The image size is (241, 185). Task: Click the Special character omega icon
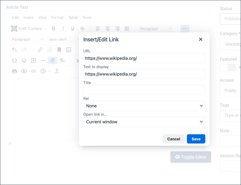pos(14,60)
